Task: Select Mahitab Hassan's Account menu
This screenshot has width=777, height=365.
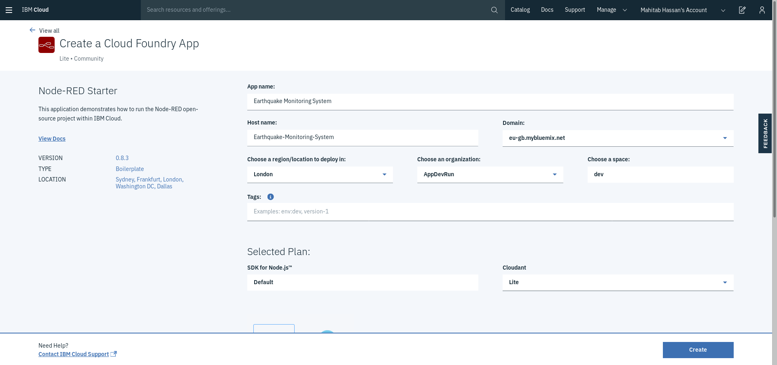Action: pos(673,10)
